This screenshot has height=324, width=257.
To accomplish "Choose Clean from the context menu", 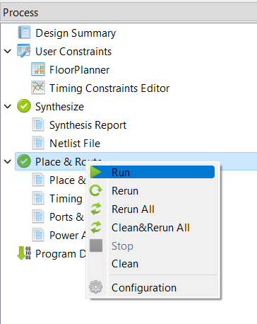I will [153, 264].
